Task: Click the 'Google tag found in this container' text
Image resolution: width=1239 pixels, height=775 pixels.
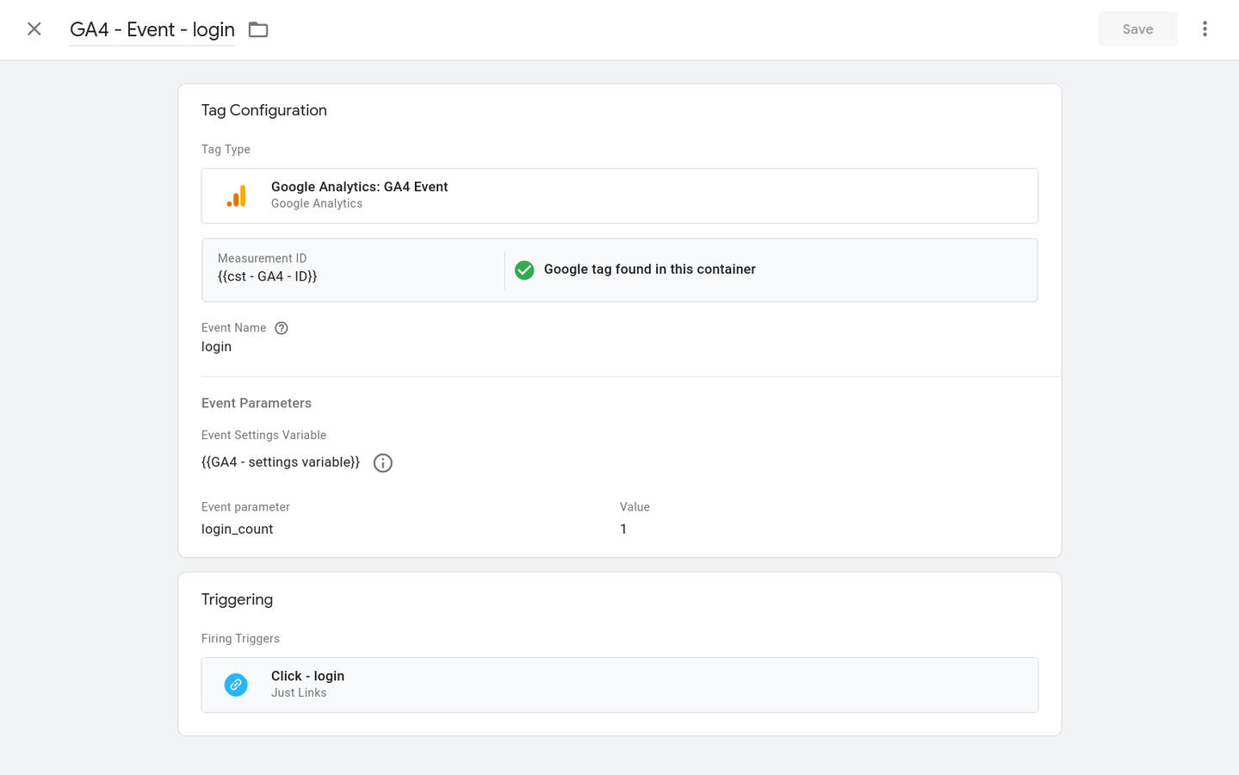Action: [x=650, y=270]
